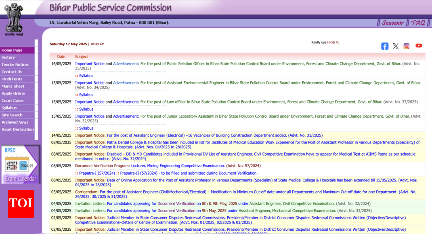Viewport: 432px width, 234px height.
Task: Click the Hindi Fc font link
Action: point(333,42)
